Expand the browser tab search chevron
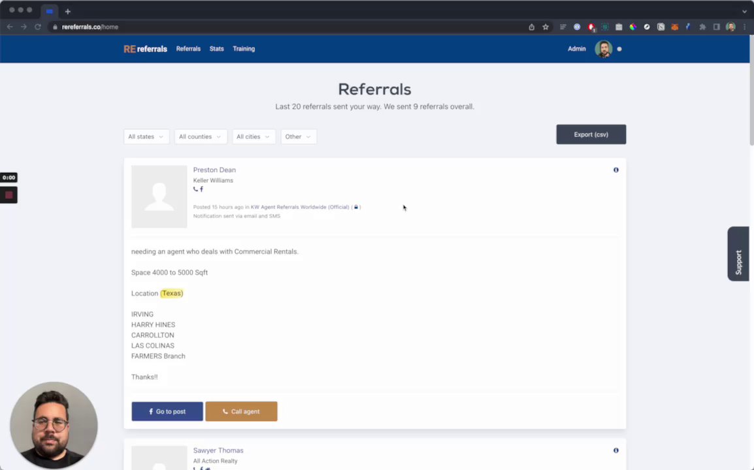Viewport: 754px width, 470px height. pos(744,11)
